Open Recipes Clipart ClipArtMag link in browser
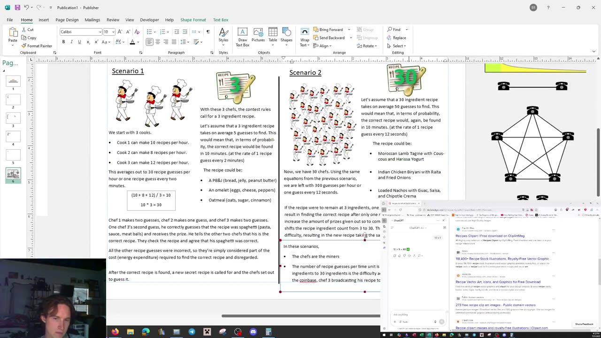Image resolution: width=601 pixels, height=338 pixels. (x=490, y=236)
